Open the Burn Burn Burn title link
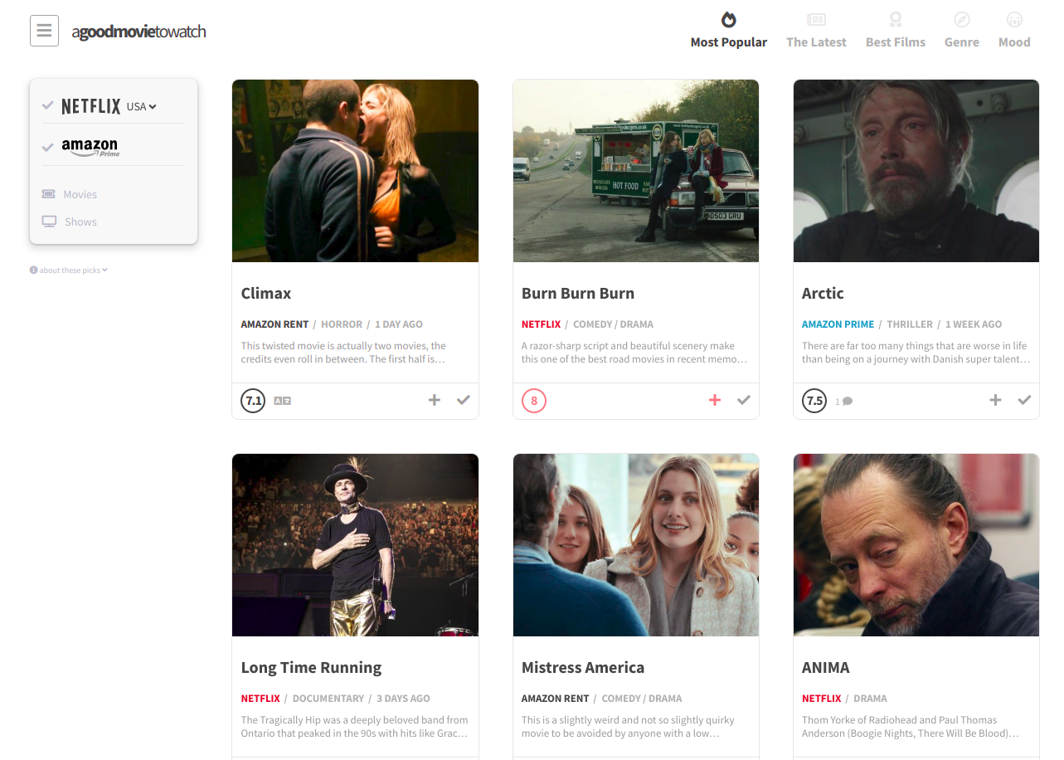 pos(578,293)
